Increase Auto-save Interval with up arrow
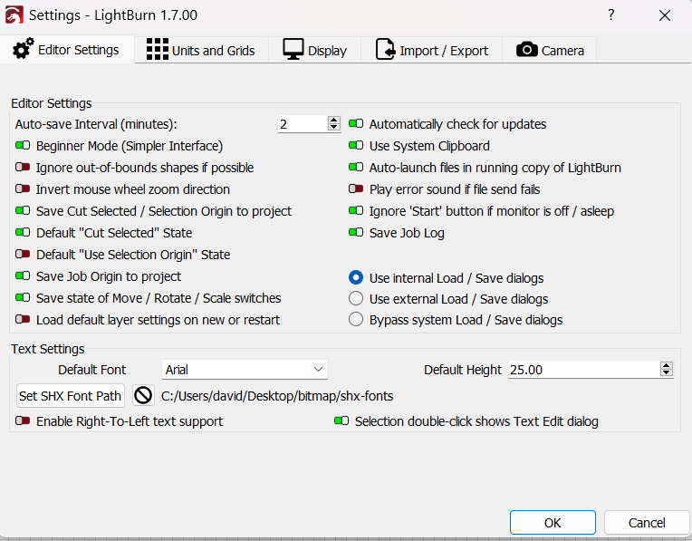This screenshot has height=541, width=692. (334, 120)
